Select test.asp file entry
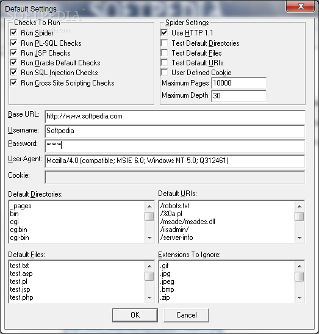 coord(21,274)
